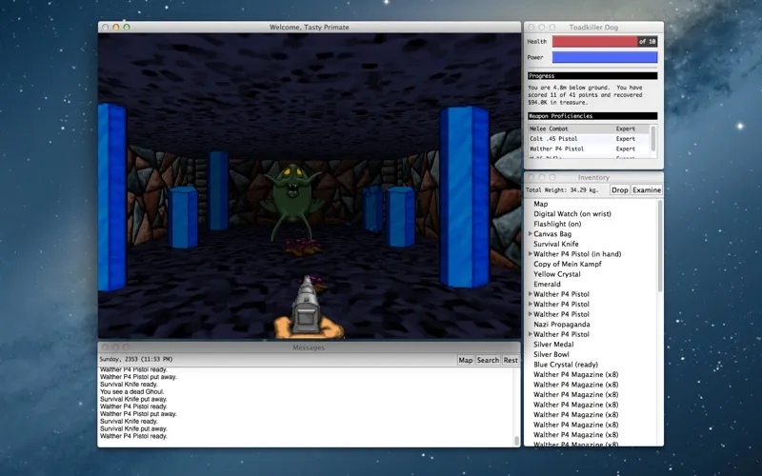Screen dimensions: 762x476
Task: Select Blue Crystal (ready) in inventory
Action: point(566,365)
